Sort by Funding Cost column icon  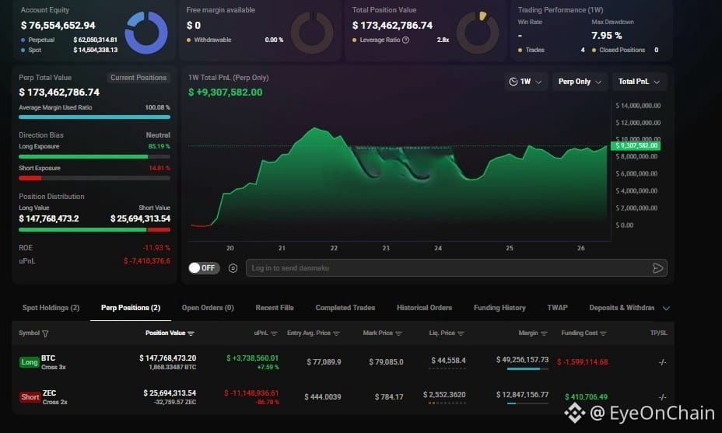(603, 333)
